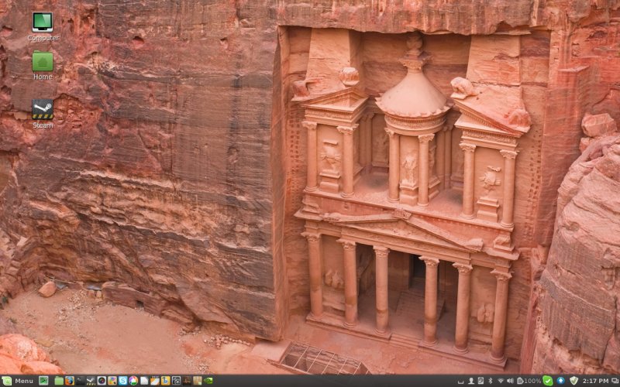
Task: Click the removable drives tray icon
Action: click(480, 381)
